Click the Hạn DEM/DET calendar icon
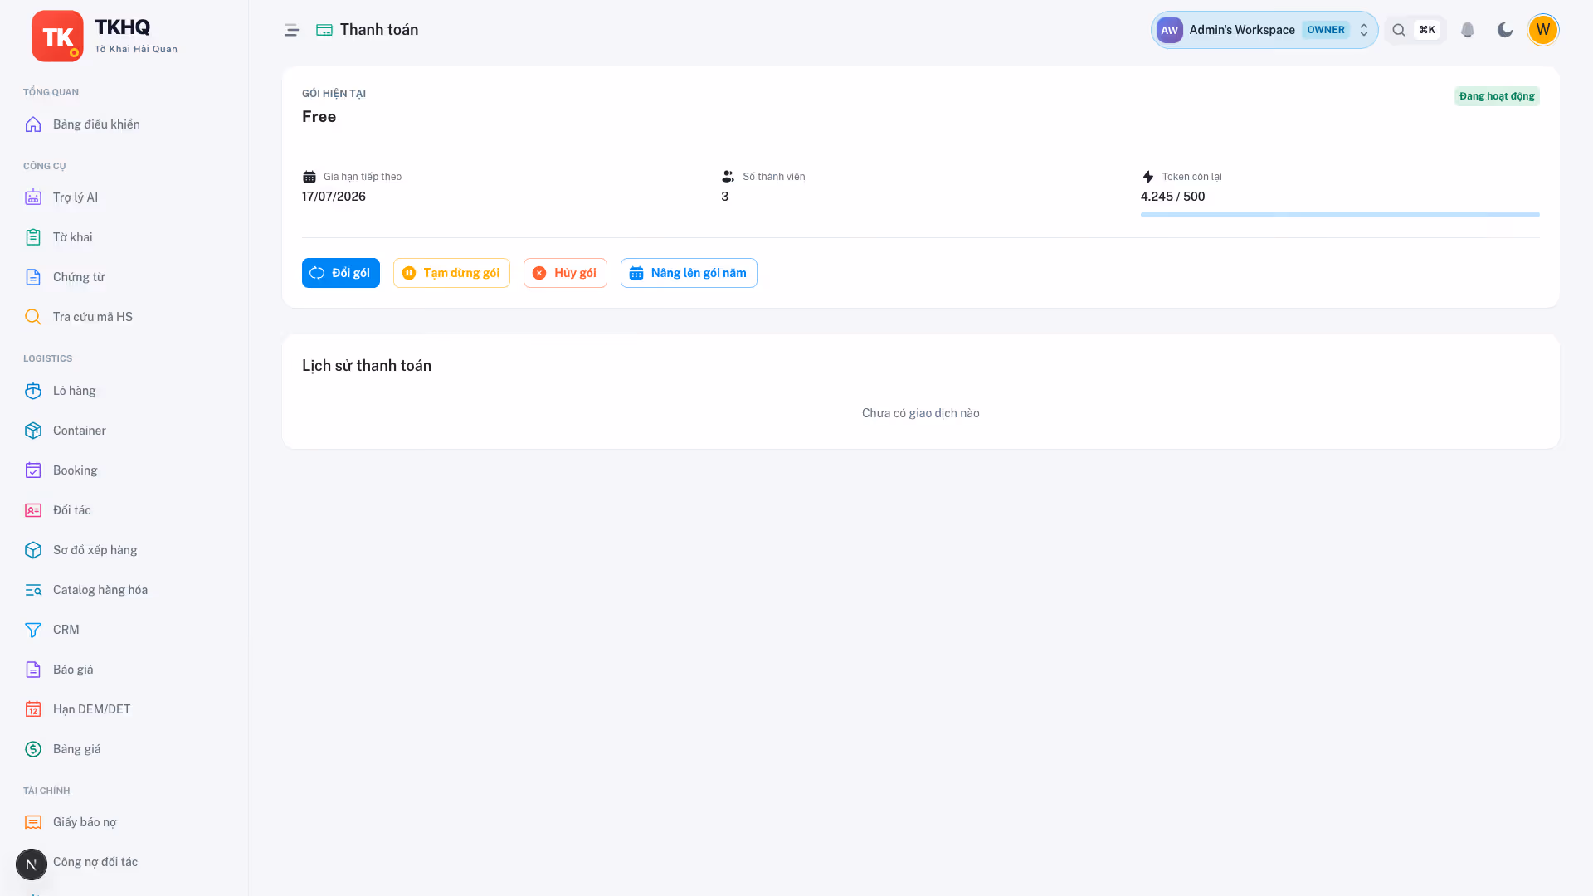 coord(33,709)
